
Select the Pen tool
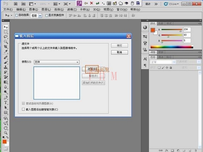pos(5,98)
